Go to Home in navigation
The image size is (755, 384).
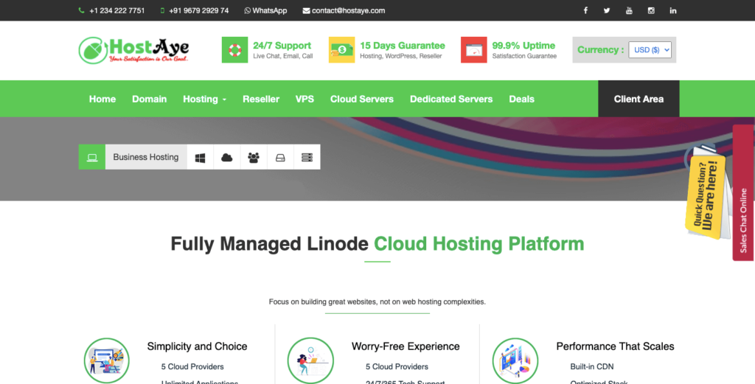coord(102,99)
